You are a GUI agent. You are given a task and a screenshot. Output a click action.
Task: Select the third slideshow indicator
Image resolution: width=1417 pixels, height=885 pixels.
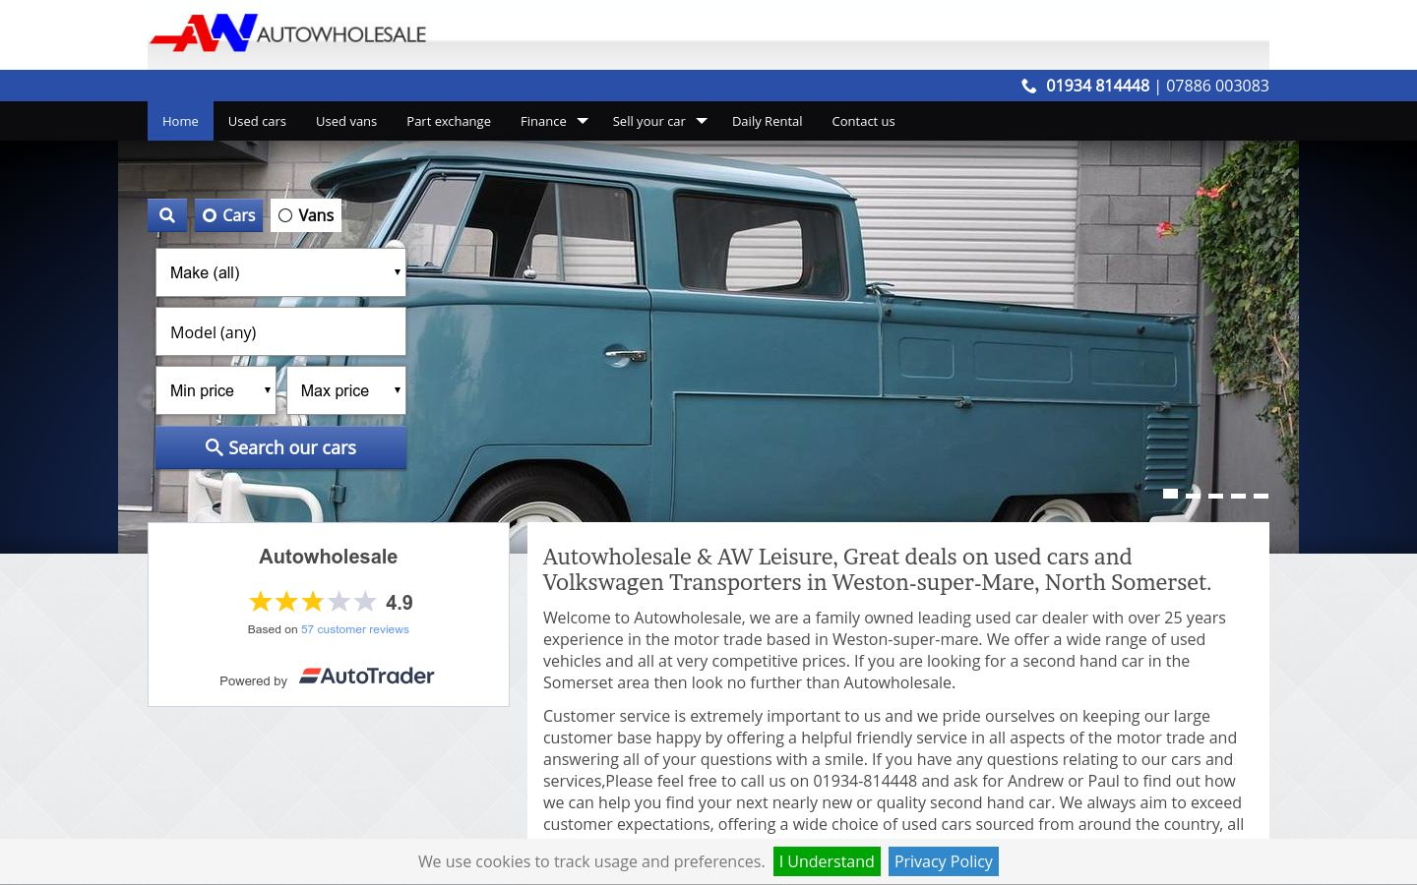coord(1215,496)
